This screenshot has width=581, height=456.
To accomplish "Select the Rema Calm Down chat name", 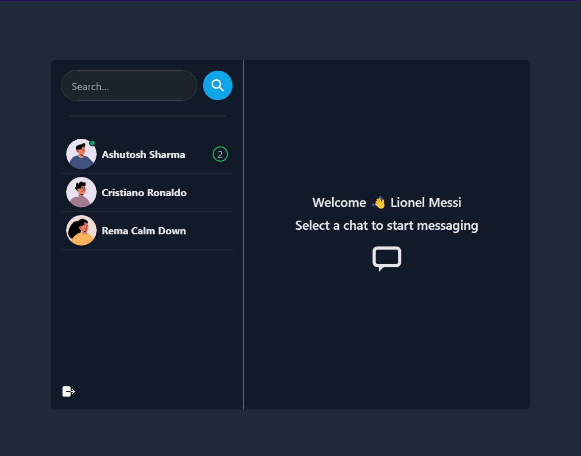I will [144, 231].
